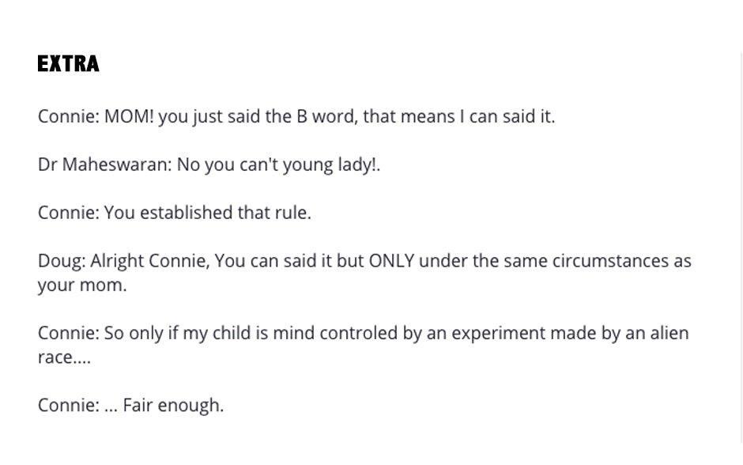Click the "Dr Maheswaran:" speaker name
743x465 pixels.
[x=104, y=165]
